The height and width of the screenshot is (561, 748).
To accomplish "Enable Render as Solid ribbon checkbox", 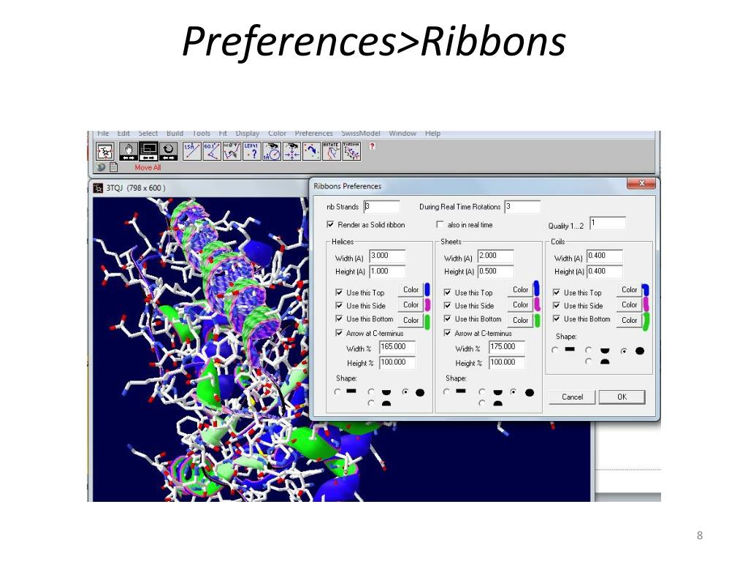I will point(330,224).
